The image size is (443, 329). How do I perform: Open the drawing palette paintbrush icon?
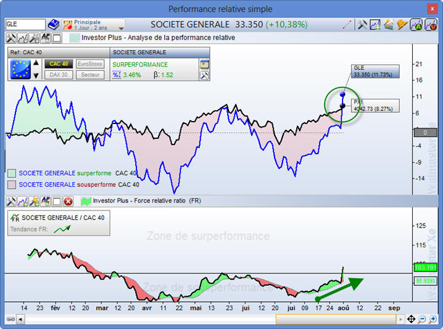coord(389,25)
